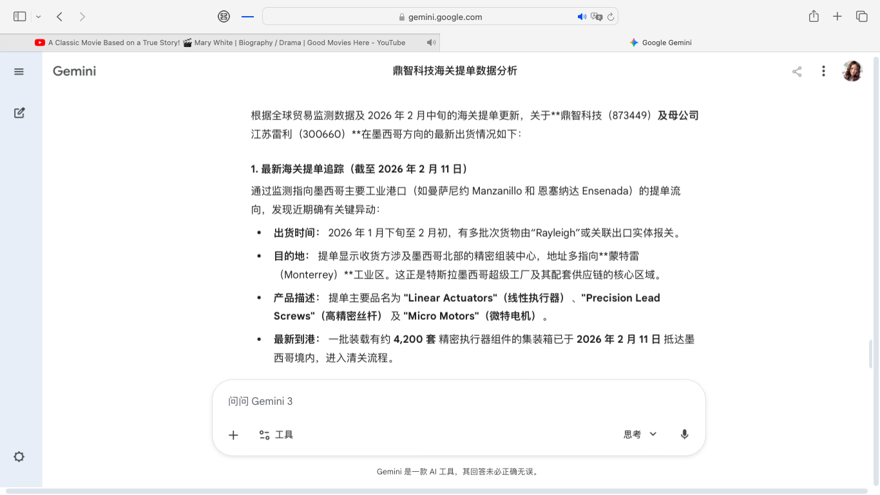Open a new Safari tab
880x495 pixels.
click(837, 17)
